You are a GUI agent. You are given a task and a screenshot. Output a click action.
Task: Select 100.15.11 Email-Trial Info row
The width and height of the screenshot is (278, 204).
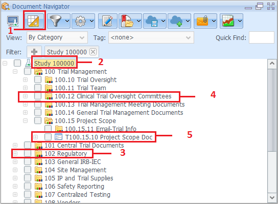[101, 129]
